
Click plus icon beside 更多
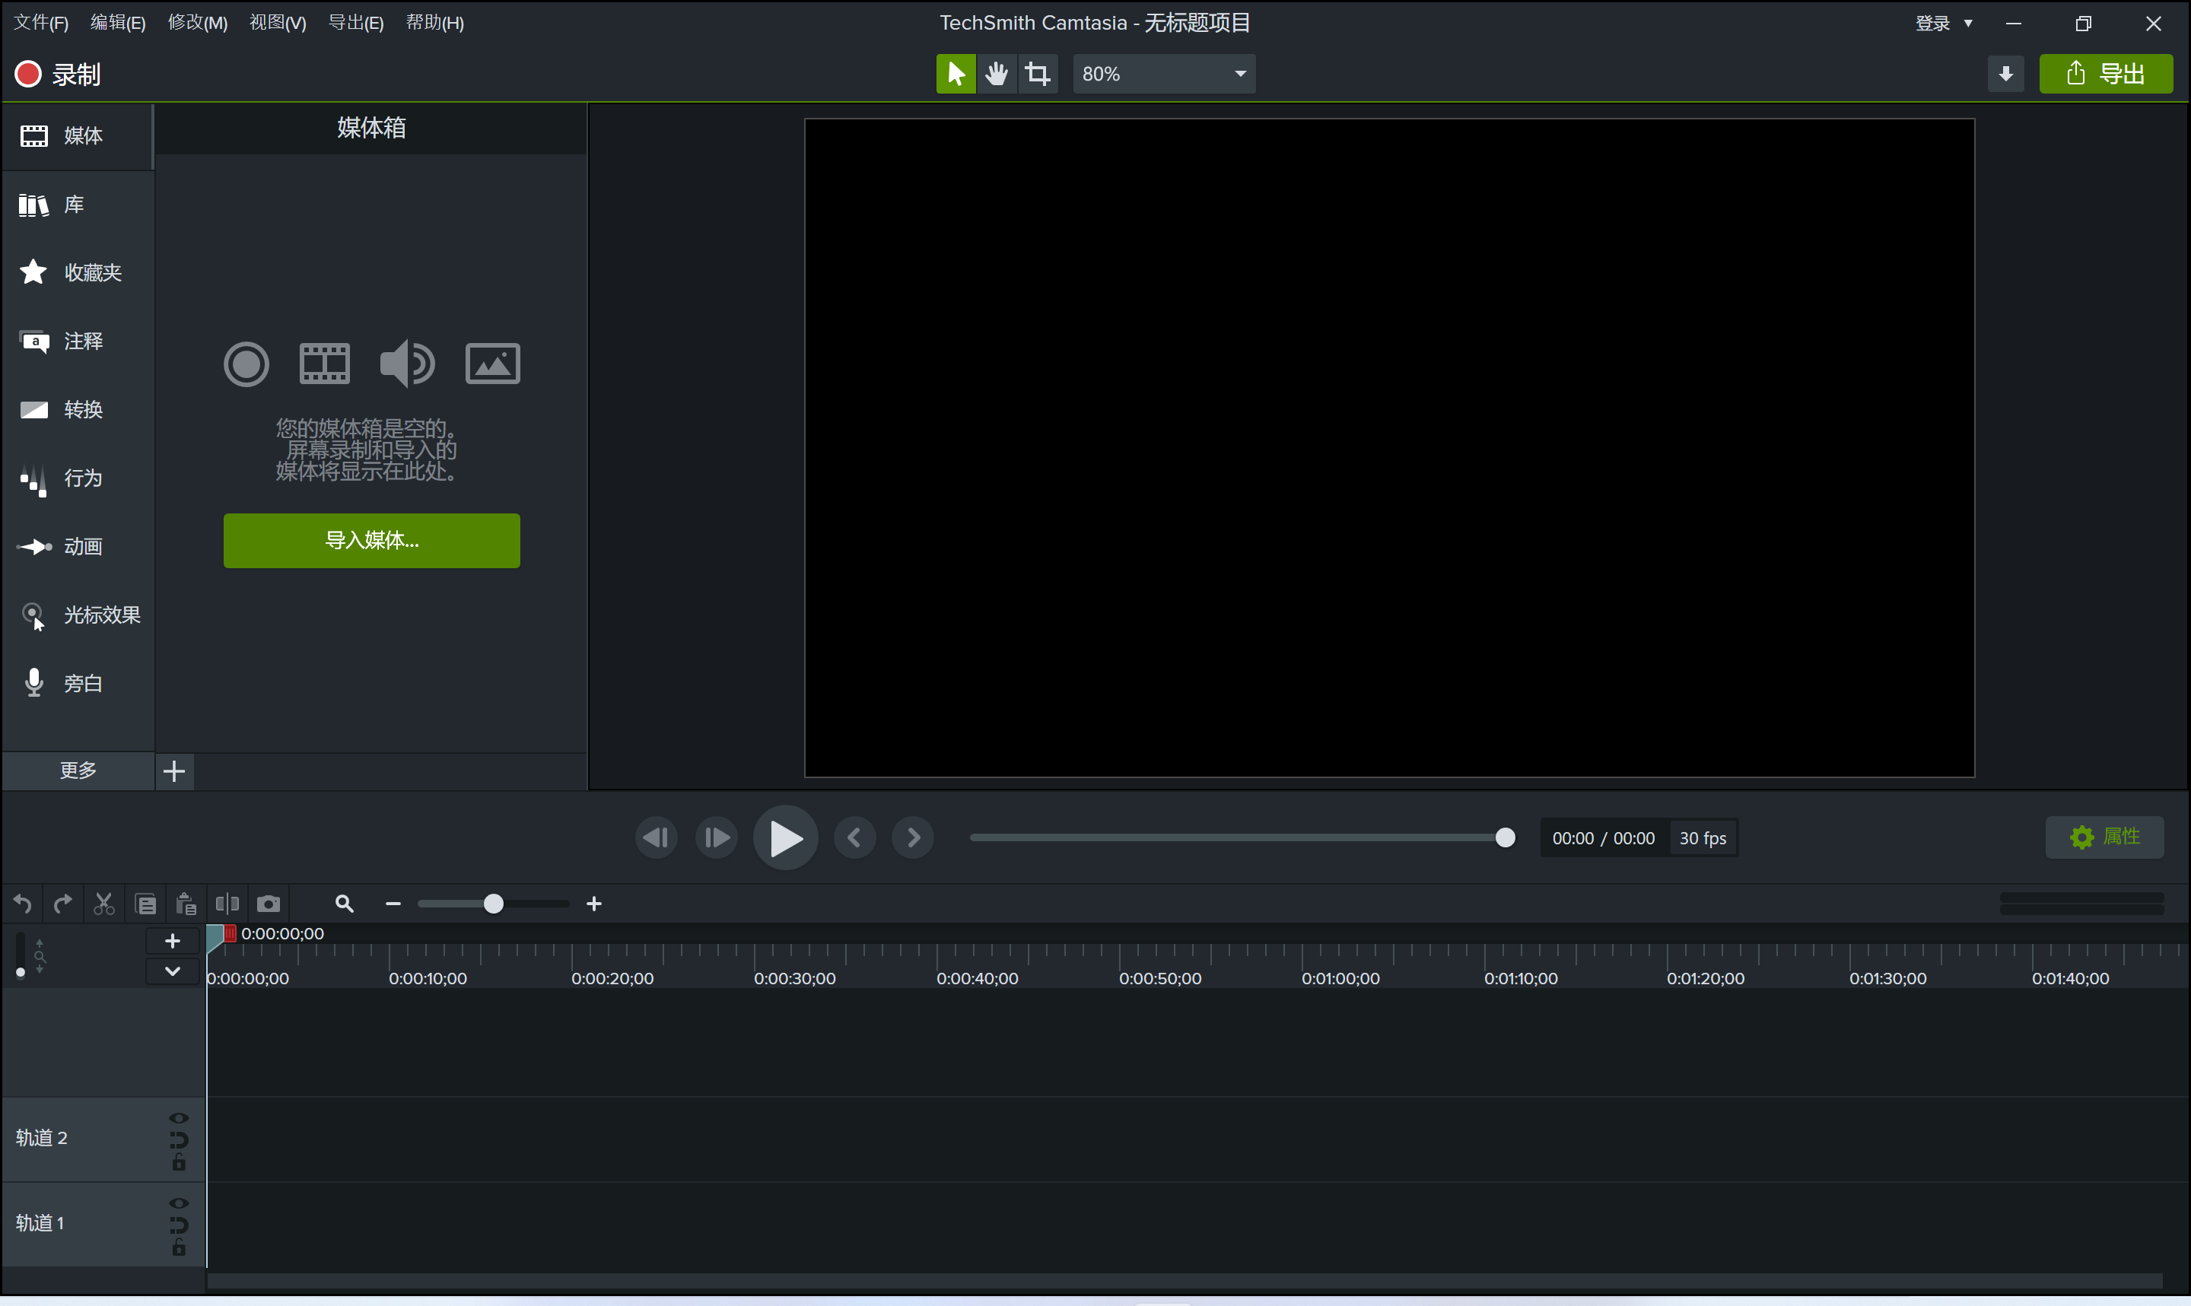[x=174, y=772]
